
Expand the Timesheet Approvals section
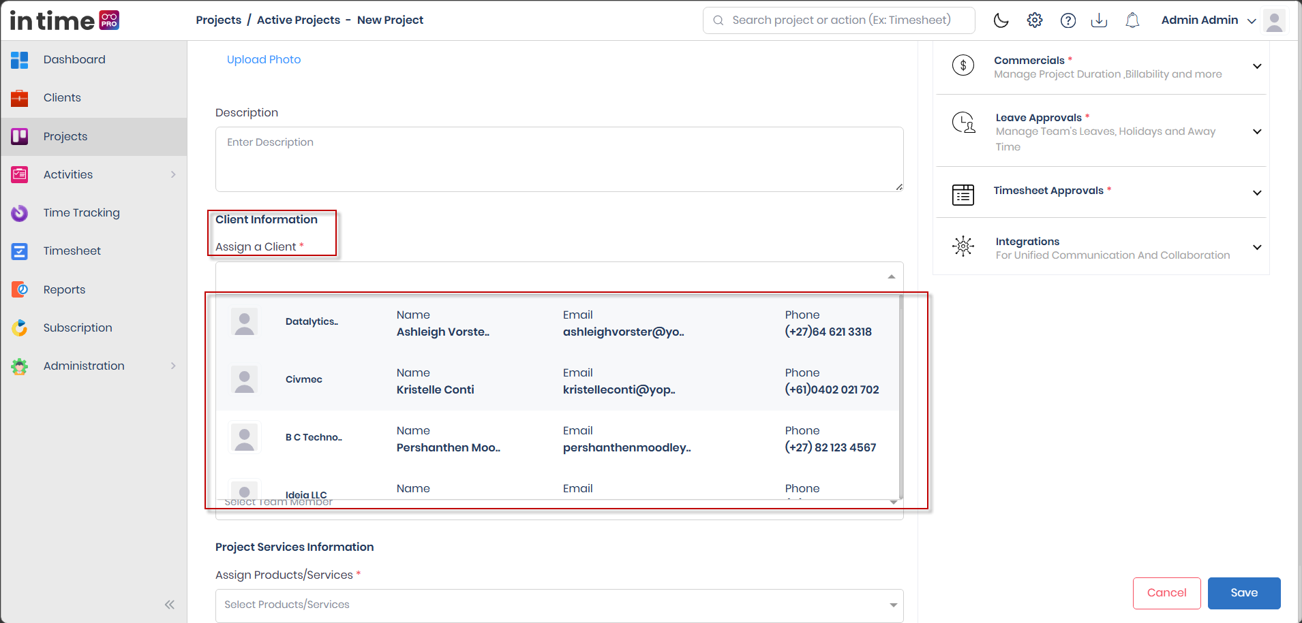pos(1257,193)
